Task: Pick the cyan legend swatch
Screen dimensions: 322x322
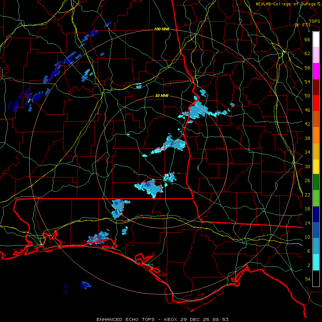Action: click(316, 262)
